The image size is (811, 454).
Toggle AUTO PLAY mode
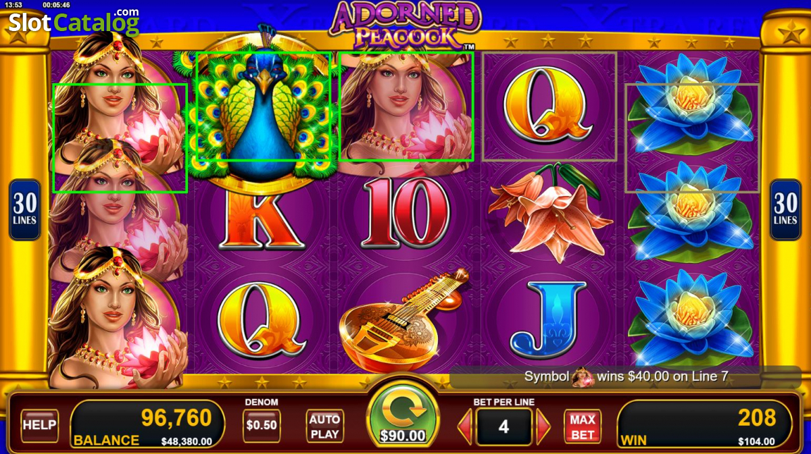point(324,426)
